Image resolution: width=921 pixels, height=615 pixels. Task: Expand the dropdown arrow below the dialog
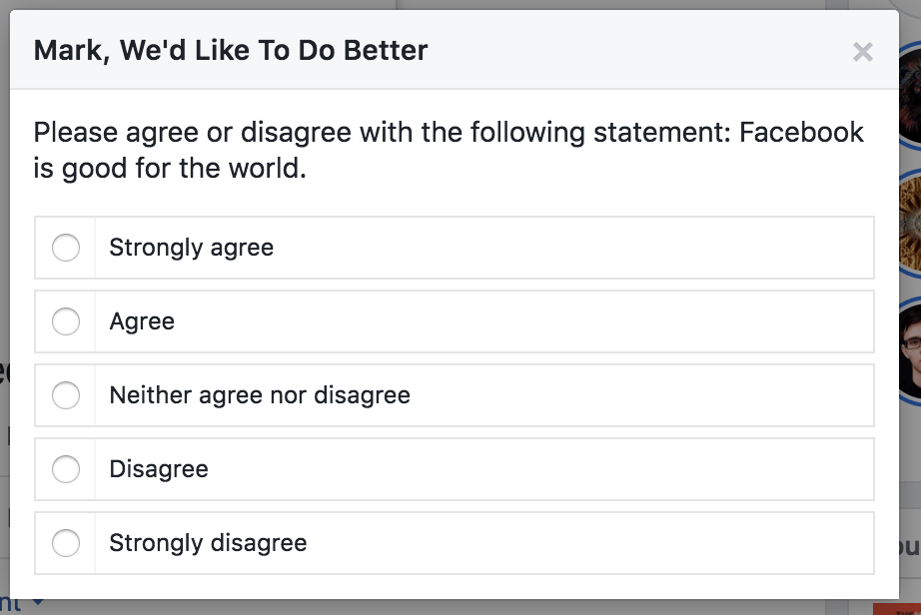tap(38, 603)
